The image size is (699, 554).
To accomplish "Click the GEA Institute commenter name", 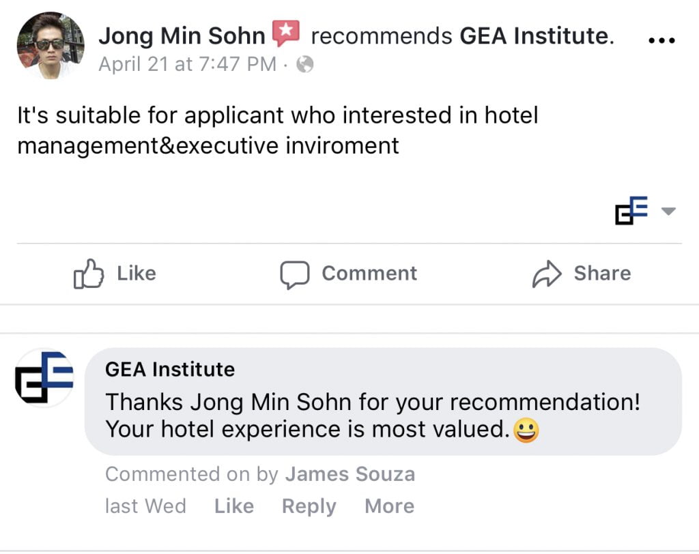I will coord(170,370).
